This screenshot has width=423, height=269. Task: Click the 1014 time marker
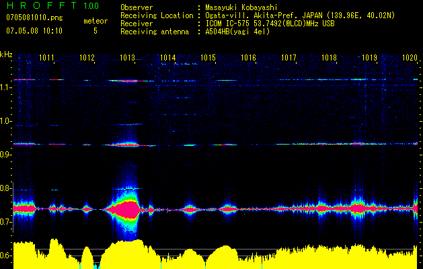[x=168, y=58]
